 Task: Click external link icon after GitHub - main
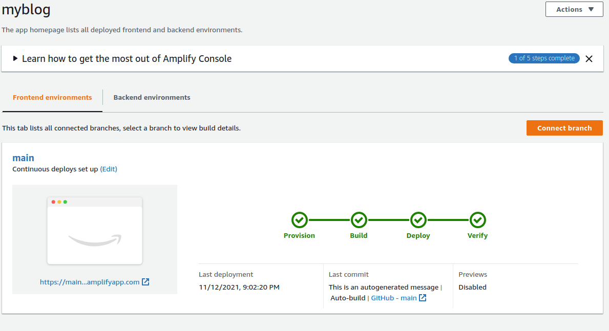pyautogui.click(x=423, y=298)
